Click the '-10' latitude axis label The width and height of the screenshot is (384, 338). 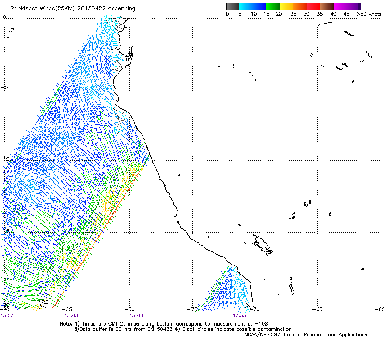point(5,159)
